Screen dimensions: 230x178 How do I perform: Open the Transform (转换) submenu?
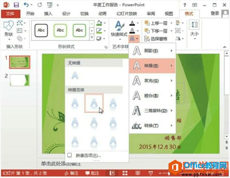click(x=152, y=126)
